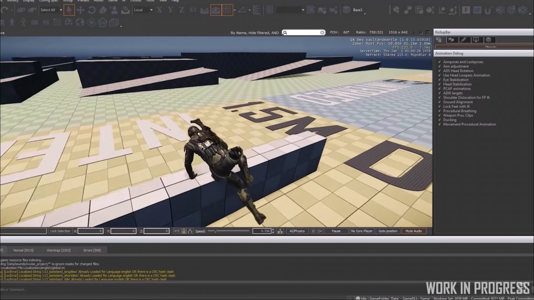Clear the viewport search box with X
The height and width of the screenshot is (300, 534).
pos(322,32)
